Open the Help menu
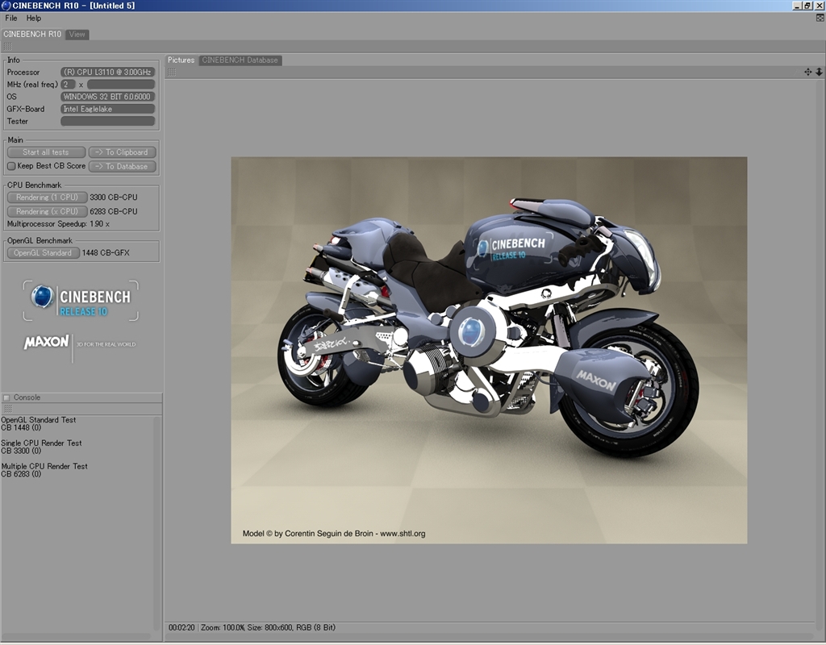The width and height of the screenshot is (826, 645). click(x=34, y=18)
